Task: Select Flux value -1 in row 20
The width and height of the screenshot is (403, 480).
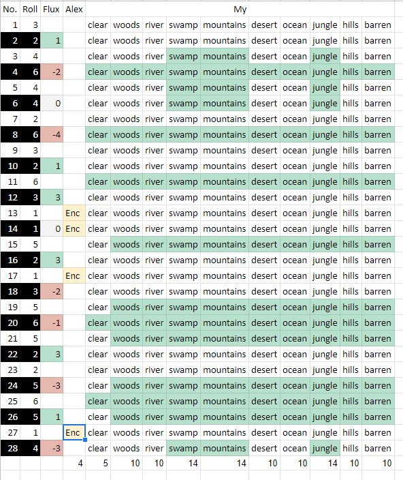Action: (52, 322)
